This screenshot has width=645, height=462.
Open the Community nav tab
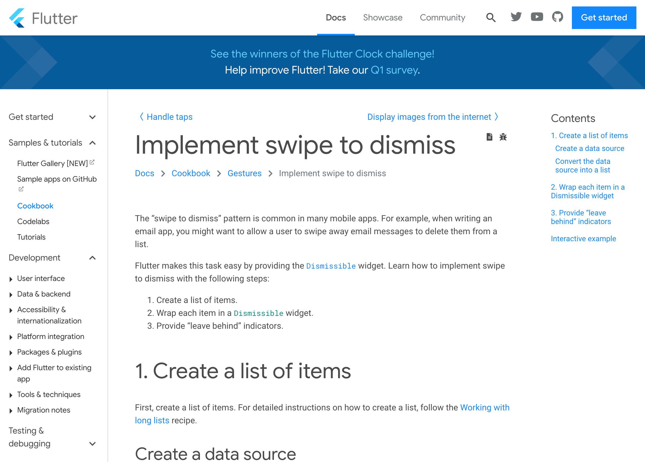(x=442, y=18)
